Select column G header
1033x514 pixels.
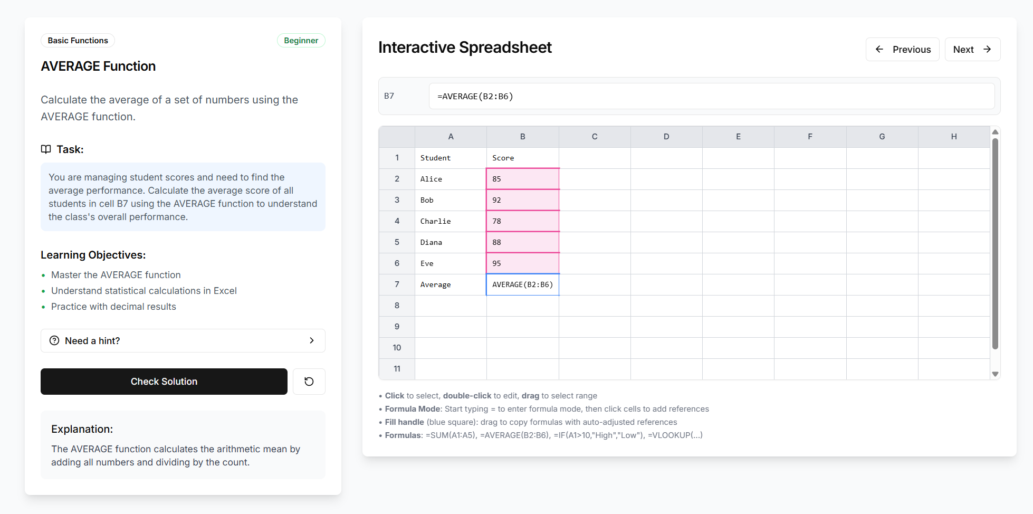882,137
